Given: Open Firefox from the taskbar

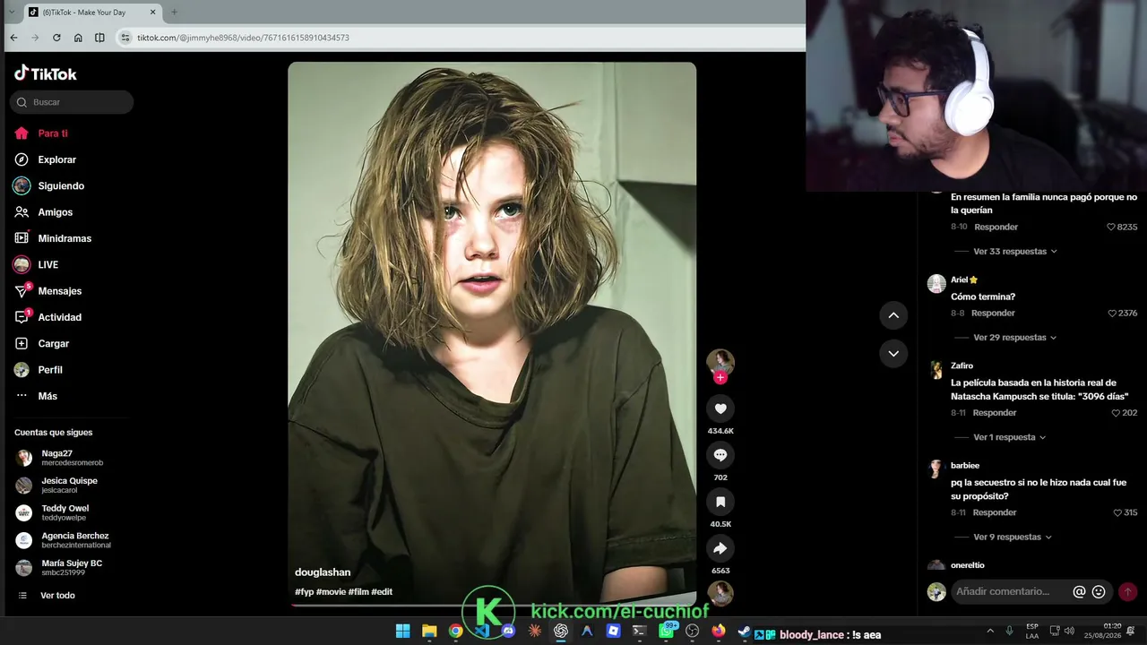Looking at the screenshot, I should pos(718,632).
